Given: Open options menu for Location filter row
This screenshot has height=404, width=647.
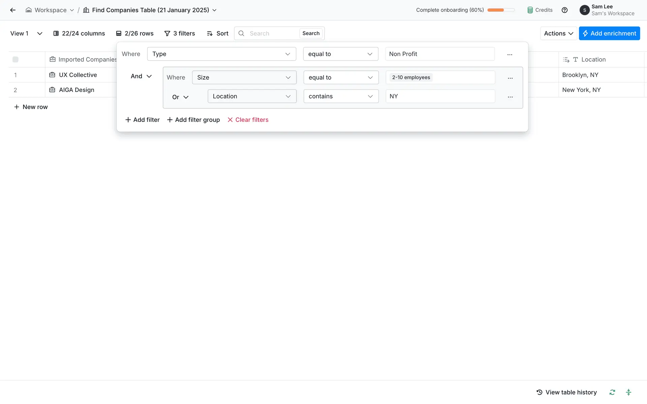Looking at the screenshot, I should point(510,97).
